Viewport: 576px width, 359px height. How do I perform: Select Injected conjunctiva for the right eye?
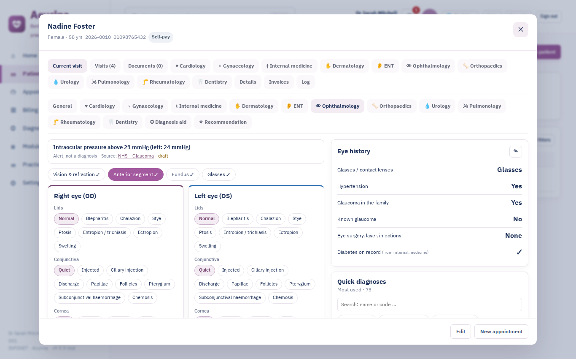tap(90, 270)
